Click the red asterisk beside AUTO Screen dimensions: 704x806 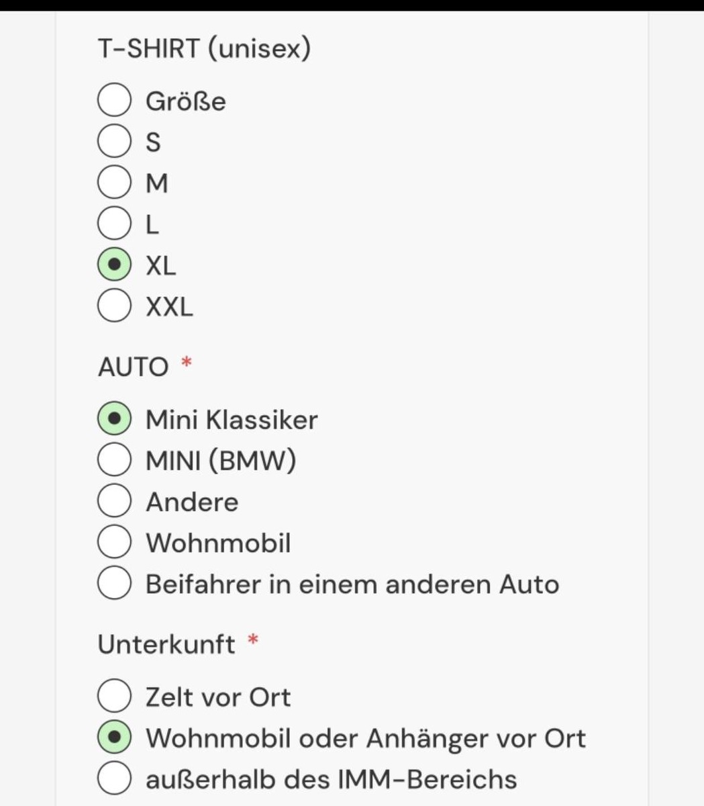pyautogui.click(x=187, y=363)
